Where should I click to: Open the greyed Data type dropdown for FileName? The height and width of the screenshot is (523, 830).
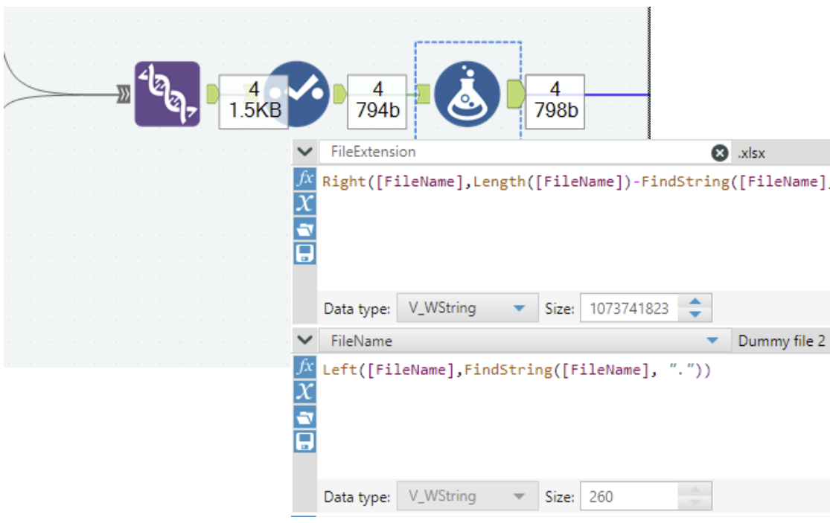(x=467, y=496)
